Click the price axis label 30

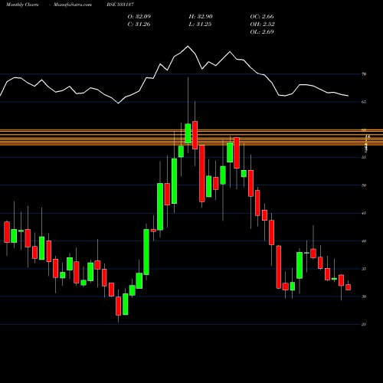coord(364,296)
